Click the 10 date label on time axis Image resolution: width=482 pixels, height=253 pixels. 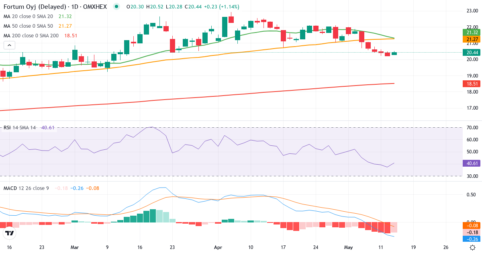[251, 247]
